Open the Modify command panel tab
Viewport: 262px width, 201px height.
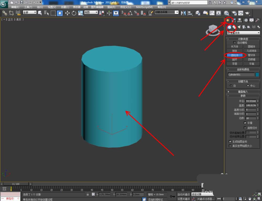pyautogui.click(x=234, y=20)
